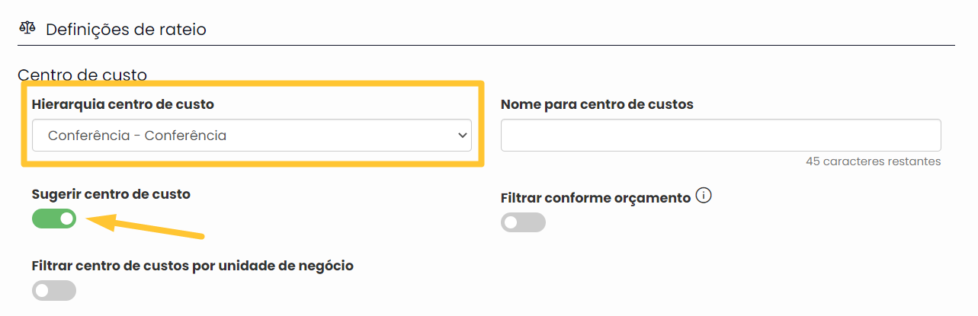The width and height of the screenshot is (978, 316).
Task: Click the Sugerir centro de custo label
Action: click(111, 194)
